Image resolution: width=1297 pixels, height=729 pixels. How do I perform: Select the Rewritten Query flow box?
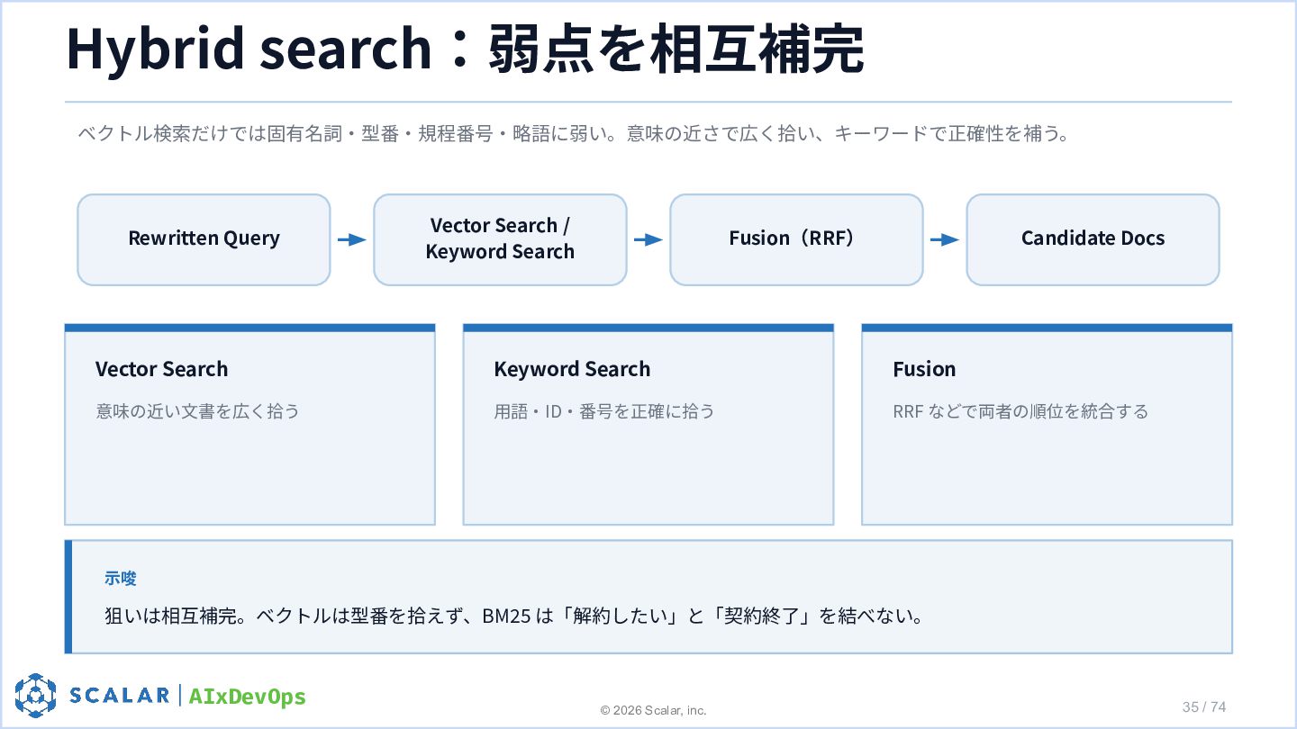tap(204, 239)
